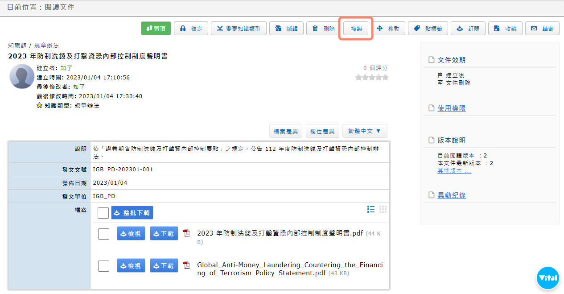Click the 刪除 trash icon button
This screenshot has height=294, width=564.
pyautogui.click(x=323, y=29)
